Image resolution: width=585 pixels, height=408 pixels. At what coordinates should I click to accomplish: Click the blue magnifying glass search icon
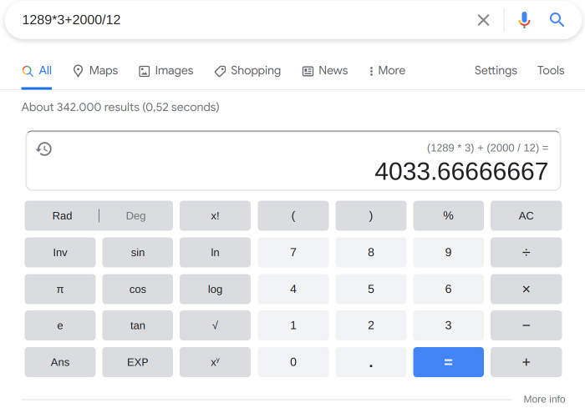point(557,20)
